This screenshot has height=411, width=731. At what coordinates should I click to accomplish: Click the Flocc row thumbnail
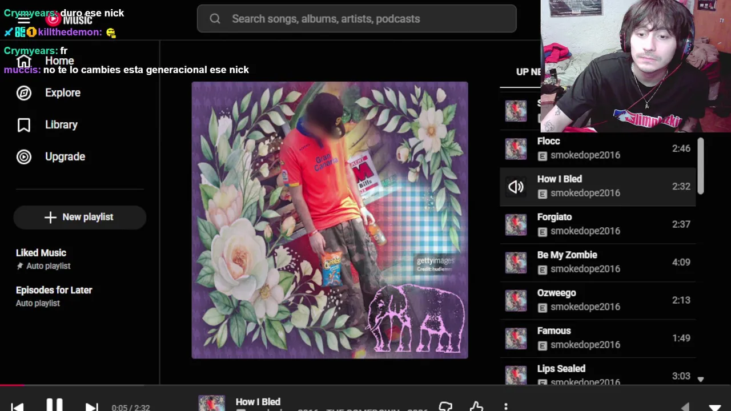coord(516,148)
